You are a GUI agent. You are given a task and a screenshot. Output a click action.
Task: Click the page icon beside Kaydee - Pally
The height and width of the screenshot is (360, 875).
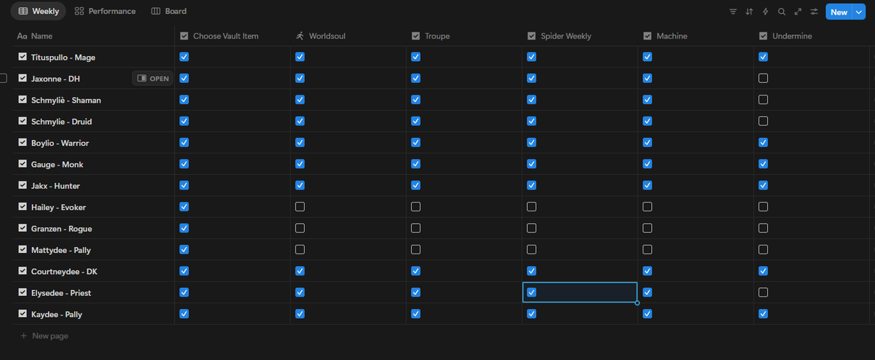coord(23,314)
